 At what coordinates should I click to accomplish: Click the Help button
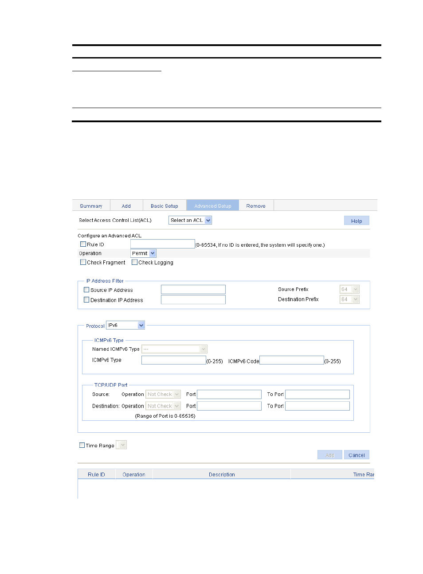point(356,221)
